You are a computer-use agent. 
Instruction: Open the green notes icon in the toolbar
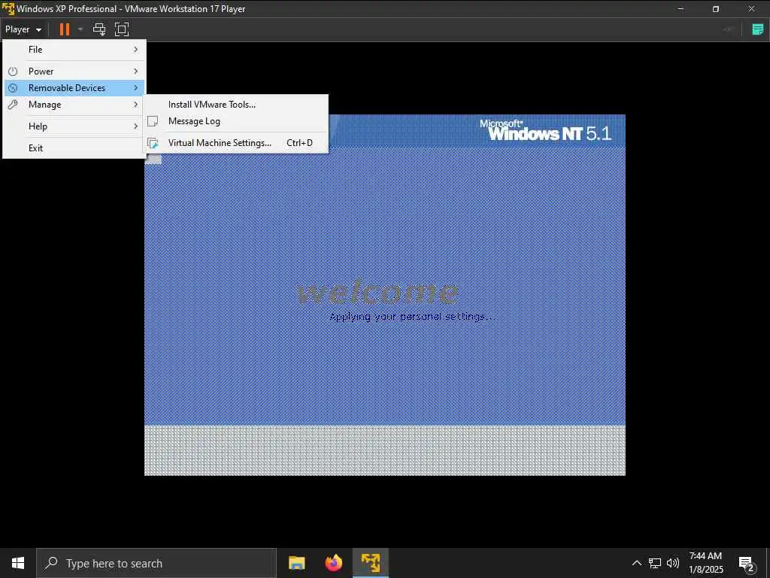pos(758,29)
